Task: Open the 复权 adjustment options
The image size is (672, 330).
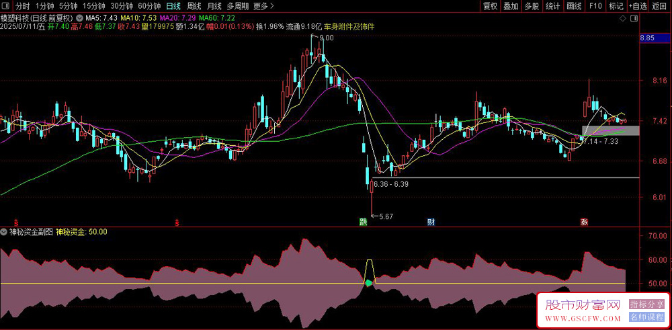Action: [x=491, y=6]
